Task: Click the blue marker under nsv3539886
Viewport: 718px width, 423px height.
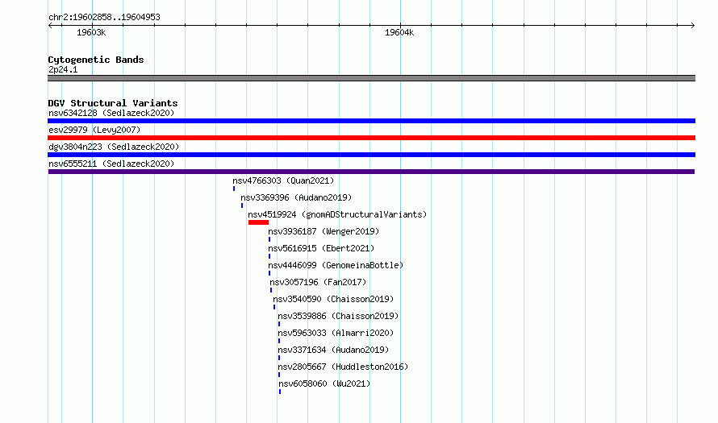Action: click(x=279, y=324)
